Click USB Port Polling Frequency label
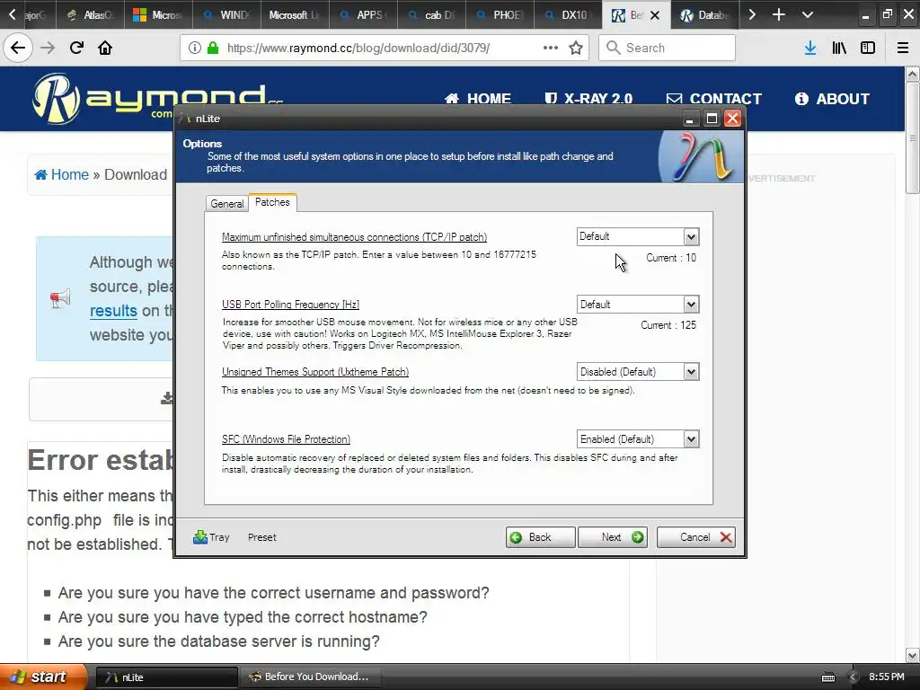 [290, 305]
